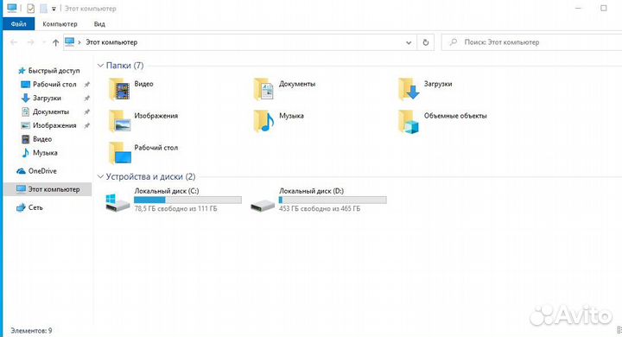The width and height of the screenshot is (622, 337).
Task: Click the Устройства и диски (2) header
Action: 150,176
